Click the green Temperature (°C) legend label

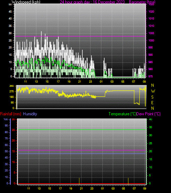coord(122,114)
